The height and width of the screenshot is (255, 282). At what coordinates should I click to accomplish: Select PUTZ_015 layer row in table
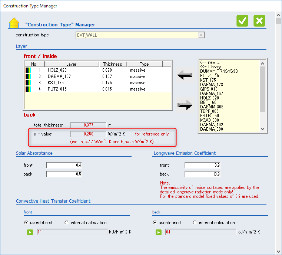[98, 89]
